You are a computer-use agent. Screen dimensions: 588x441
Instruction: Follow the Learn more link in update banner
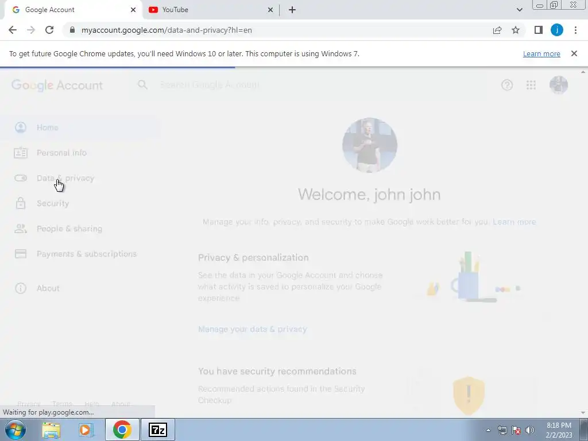click(541, 53)
